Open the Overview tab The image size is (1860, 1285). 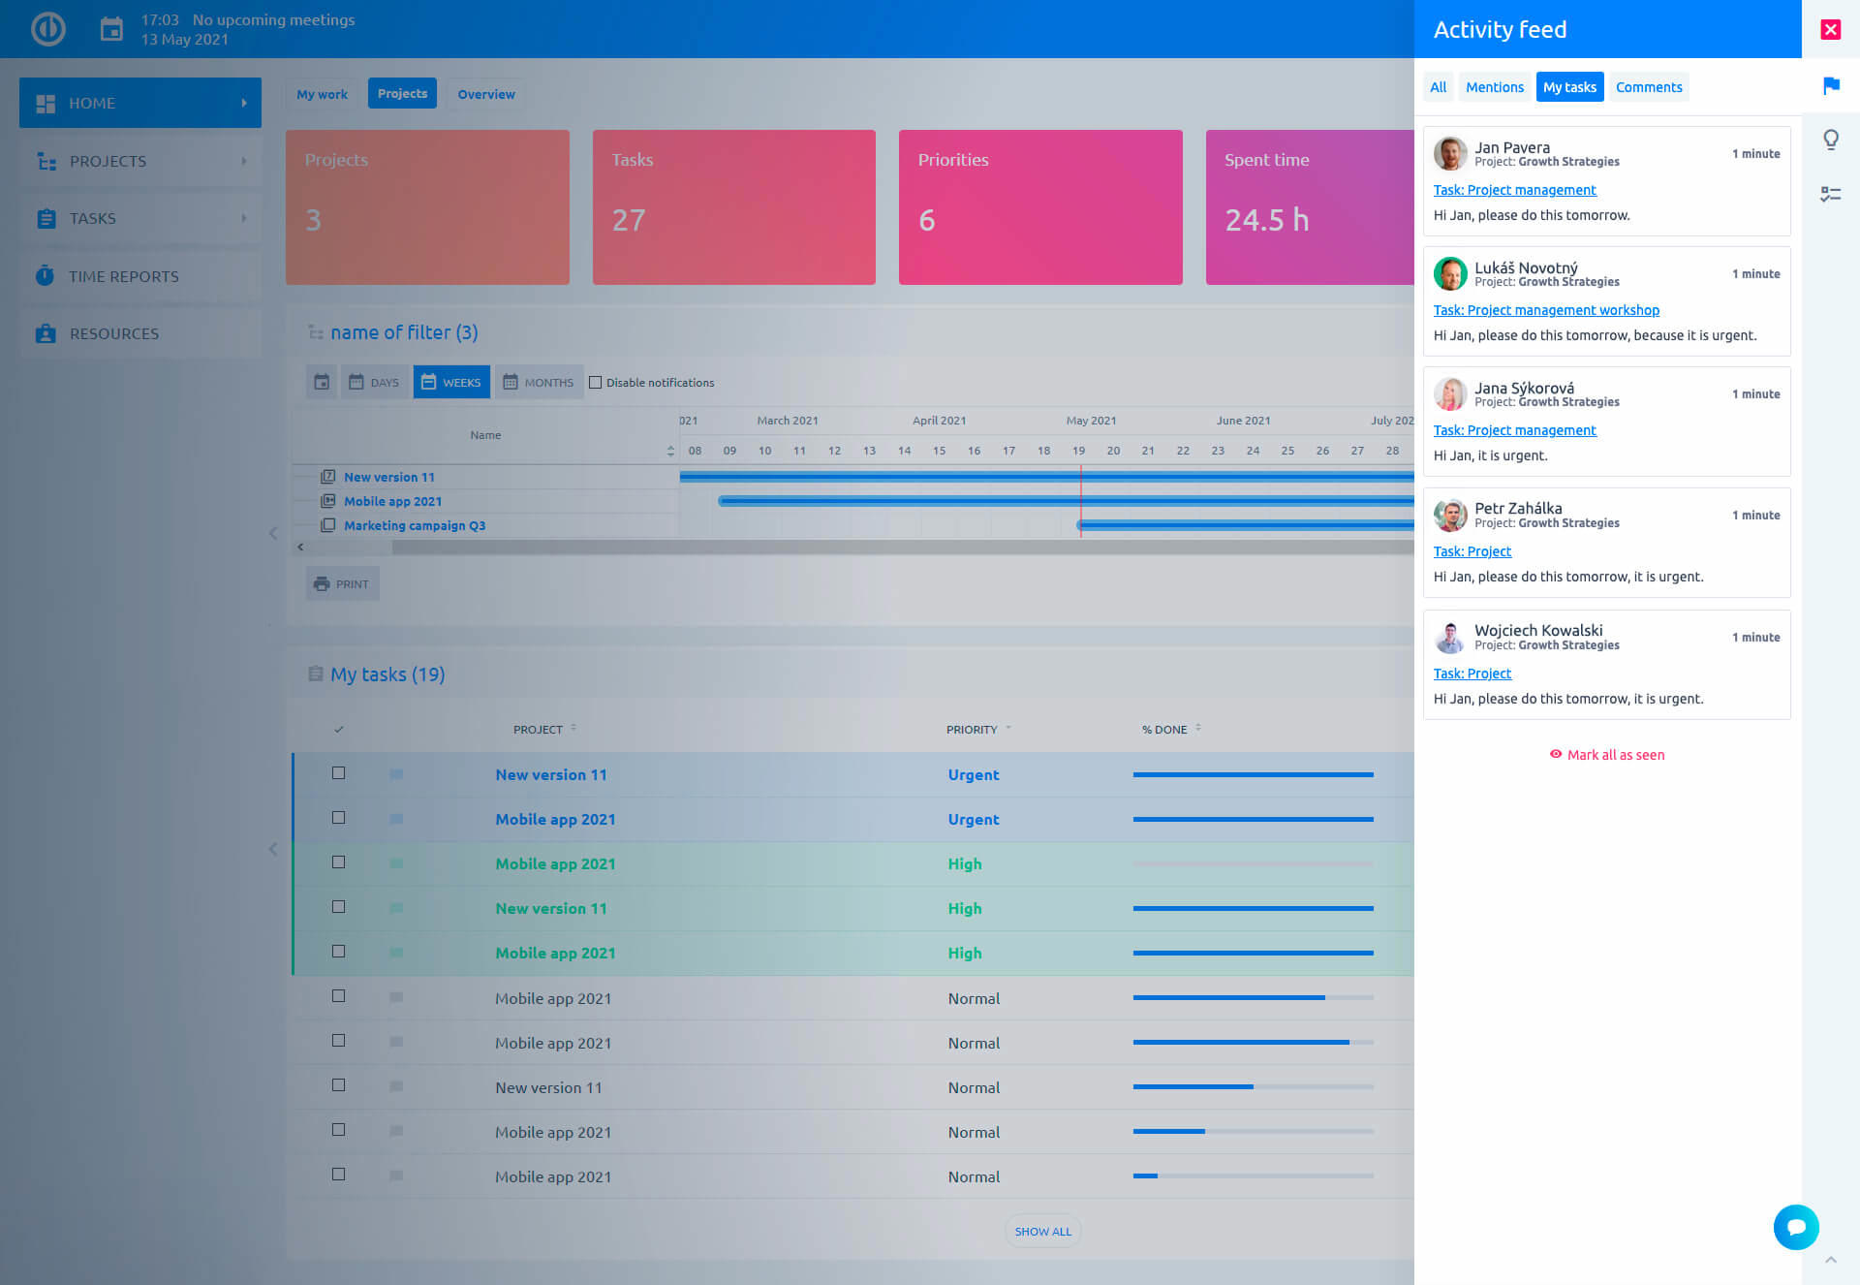tap(485, 94)
